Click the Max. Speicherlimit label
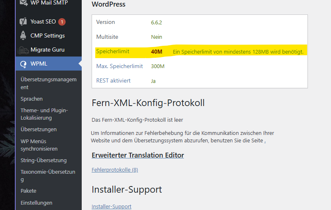Viewport: 331px width, 210px height. (119, 66)
